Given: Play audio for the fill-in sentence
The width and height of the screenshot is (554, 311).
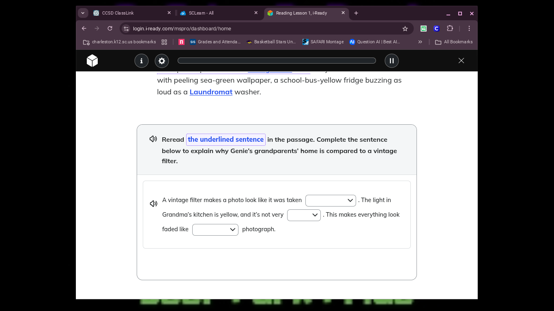Looking at the screenshot, I should tap(154, 204).
